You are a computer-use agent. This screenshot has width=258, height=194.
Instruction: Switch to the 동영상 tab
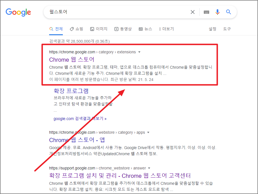[123, 29]
